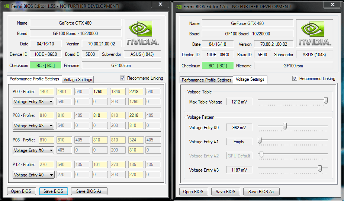Click P00 profile 1760 clock field
This screenshot has width=344, height=201.
point(100,92)
